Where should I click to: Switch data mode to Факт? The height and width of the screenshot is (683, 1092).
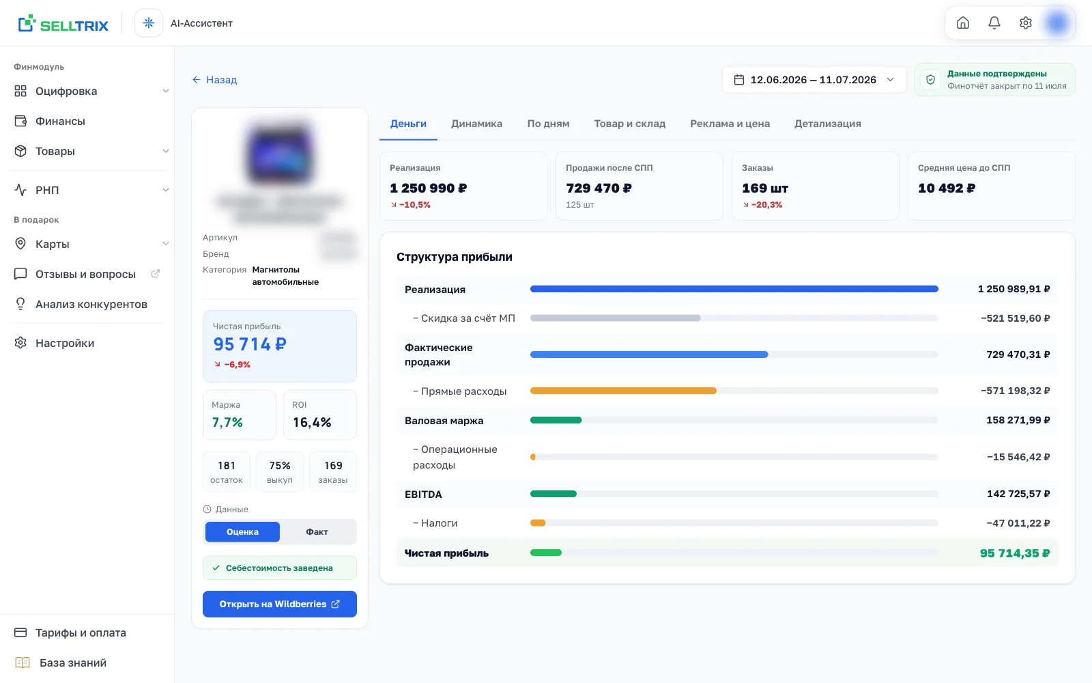tap(317, 532)
